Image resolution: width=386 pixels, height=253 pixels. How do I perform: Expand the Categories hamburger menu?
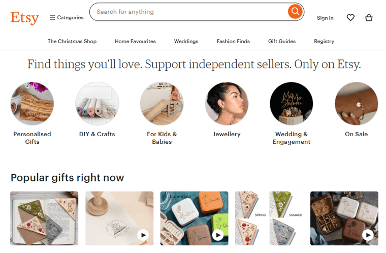[67, 18]
